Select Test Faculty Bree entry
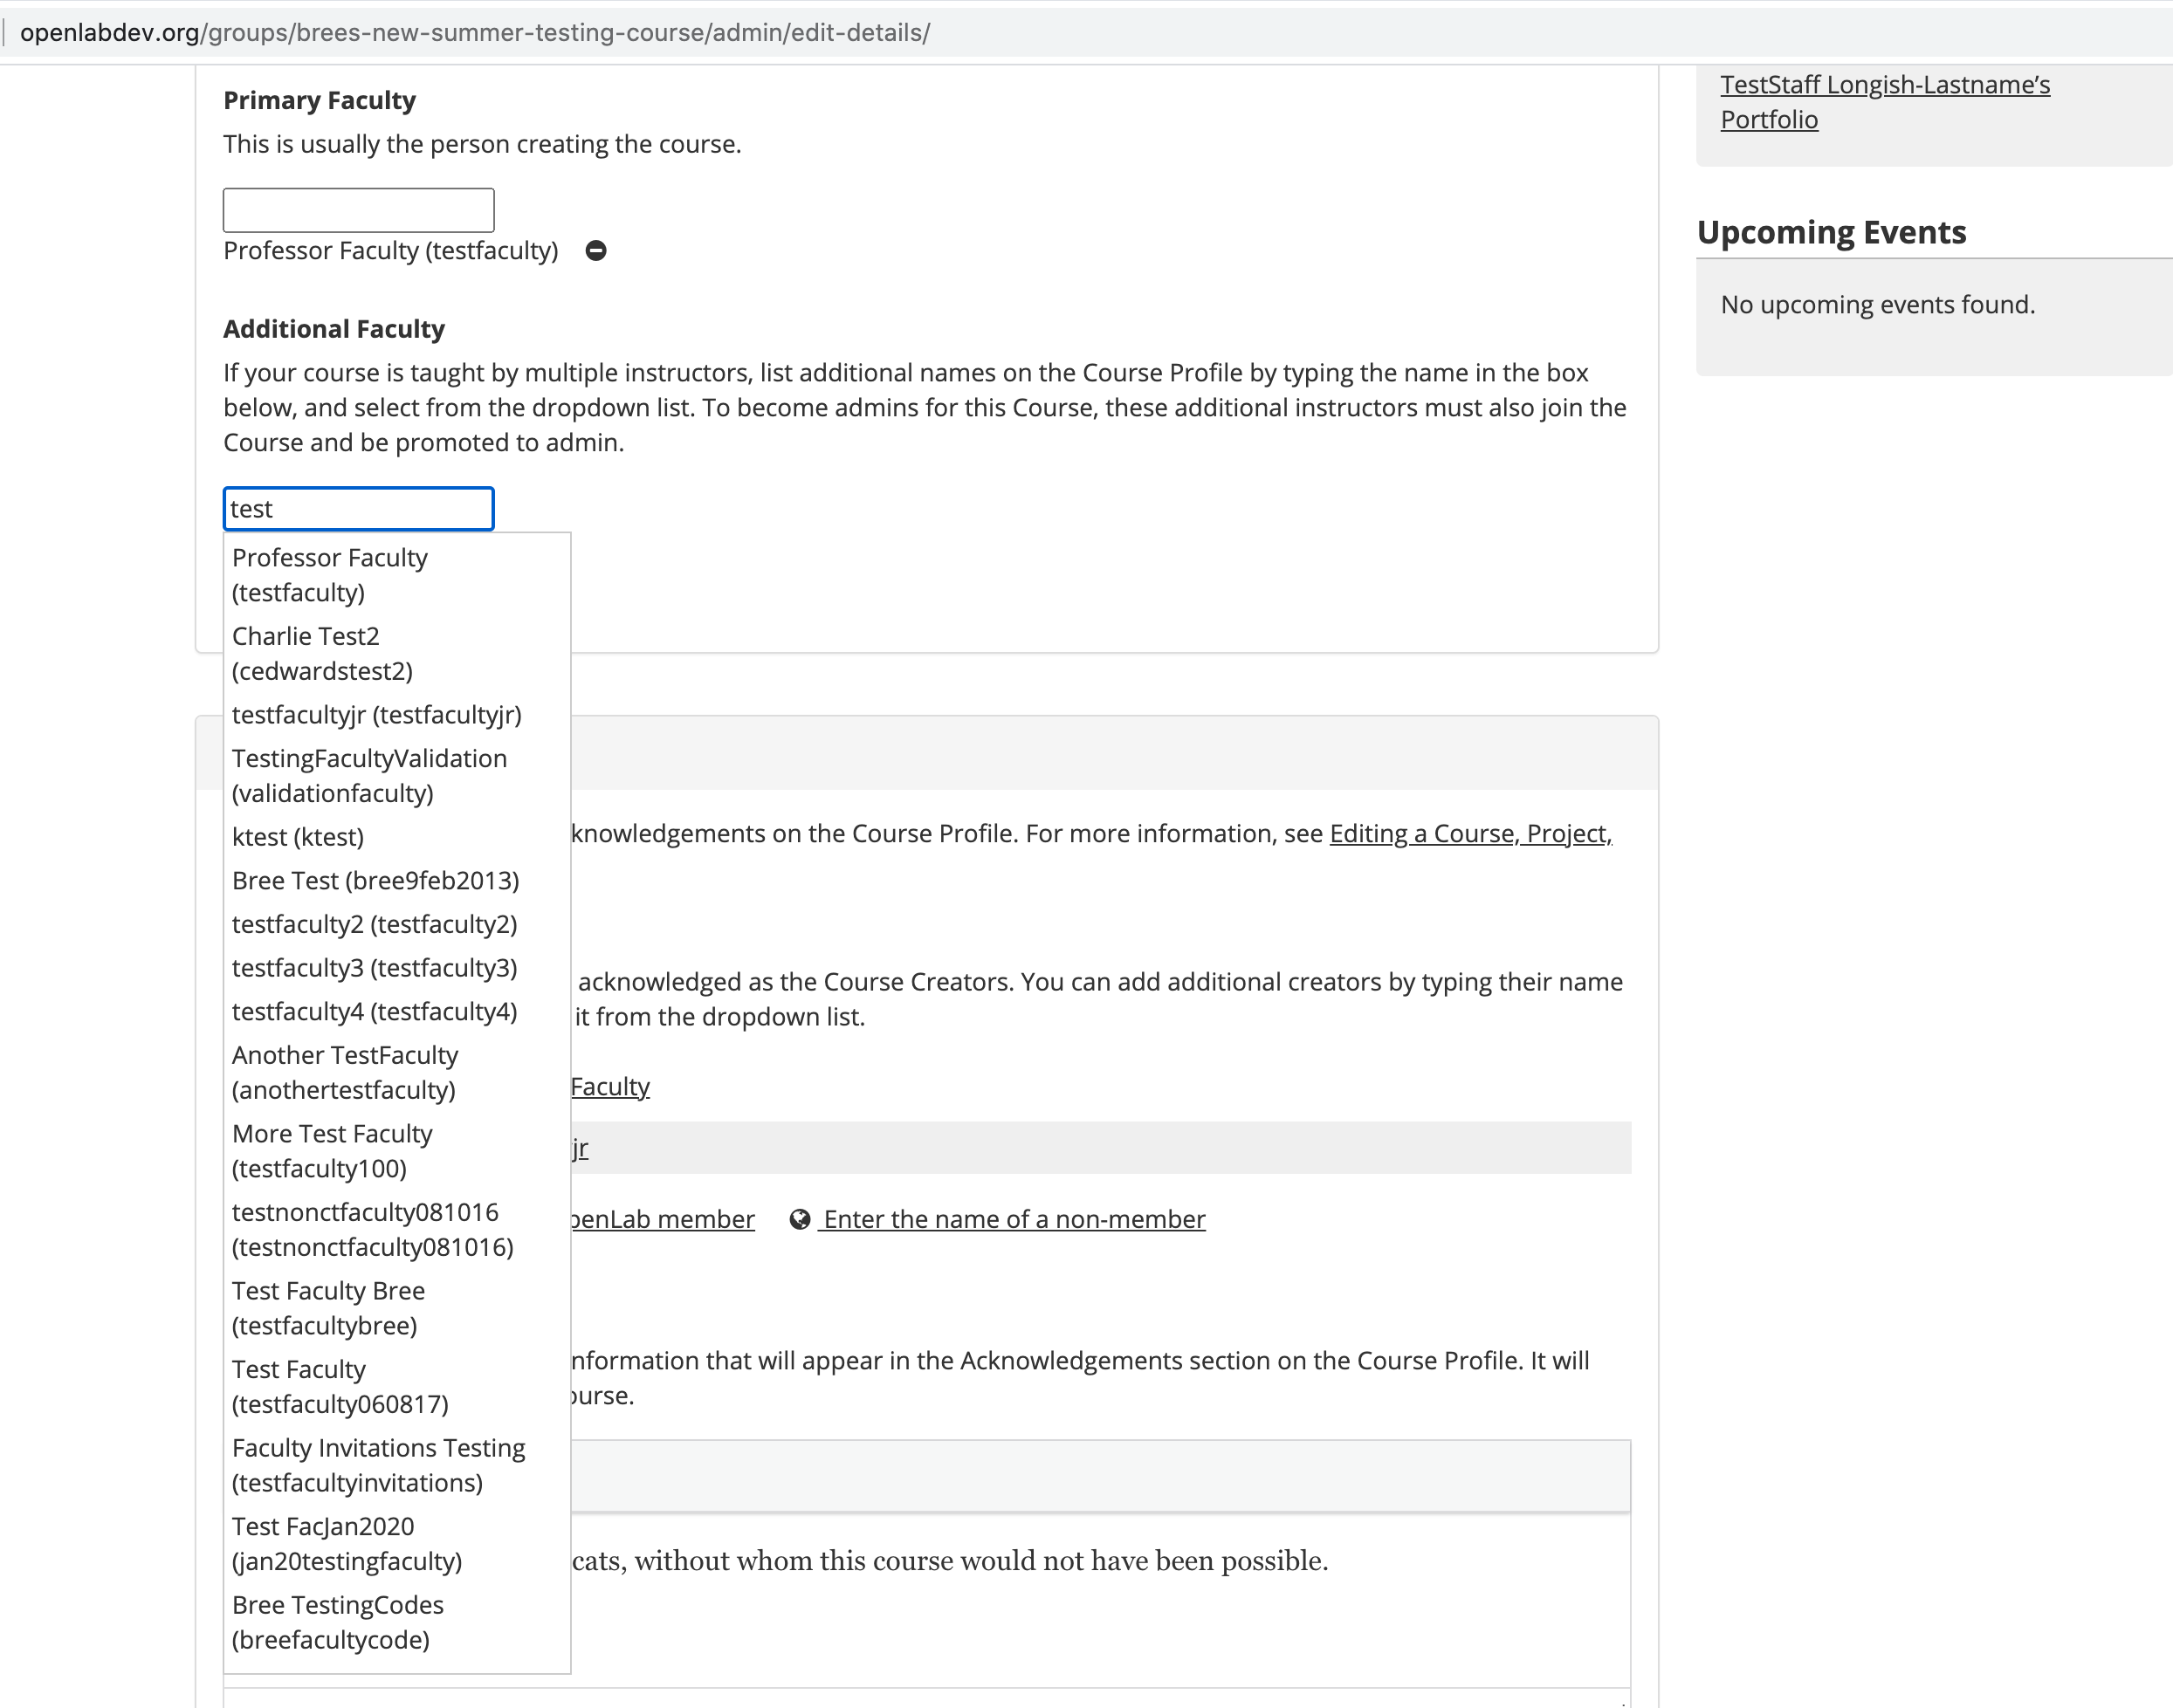The height and width of the screenshot is (1708, 2173). (x=327, y=1308)
